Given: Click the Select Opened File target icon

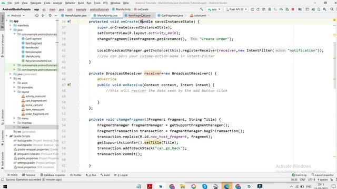Looking at the screenshot, I should [x=37, y=15].
